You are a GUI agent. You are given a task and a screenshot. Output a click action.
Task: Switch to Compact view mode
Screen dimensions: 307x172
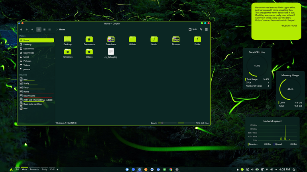coord(44,29)
